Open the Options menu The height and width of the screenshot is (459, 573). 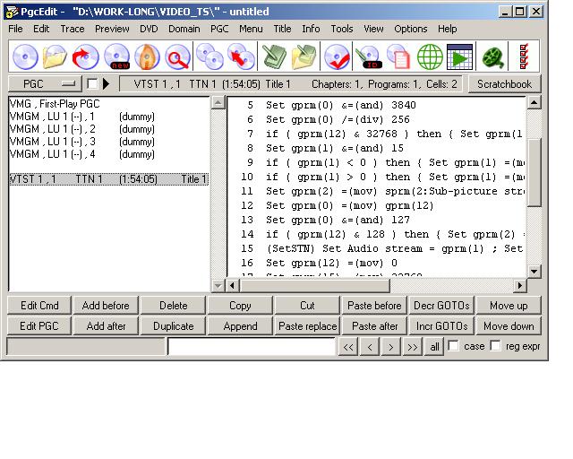410,29
